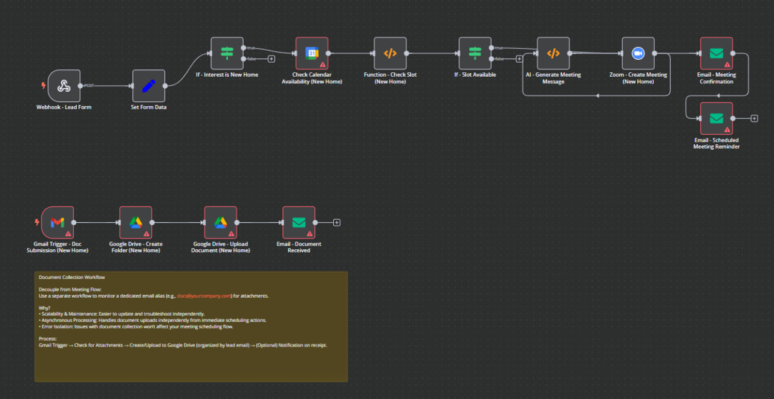
Task: Click warning icon on Create Folder node
Action: (147, 234)
